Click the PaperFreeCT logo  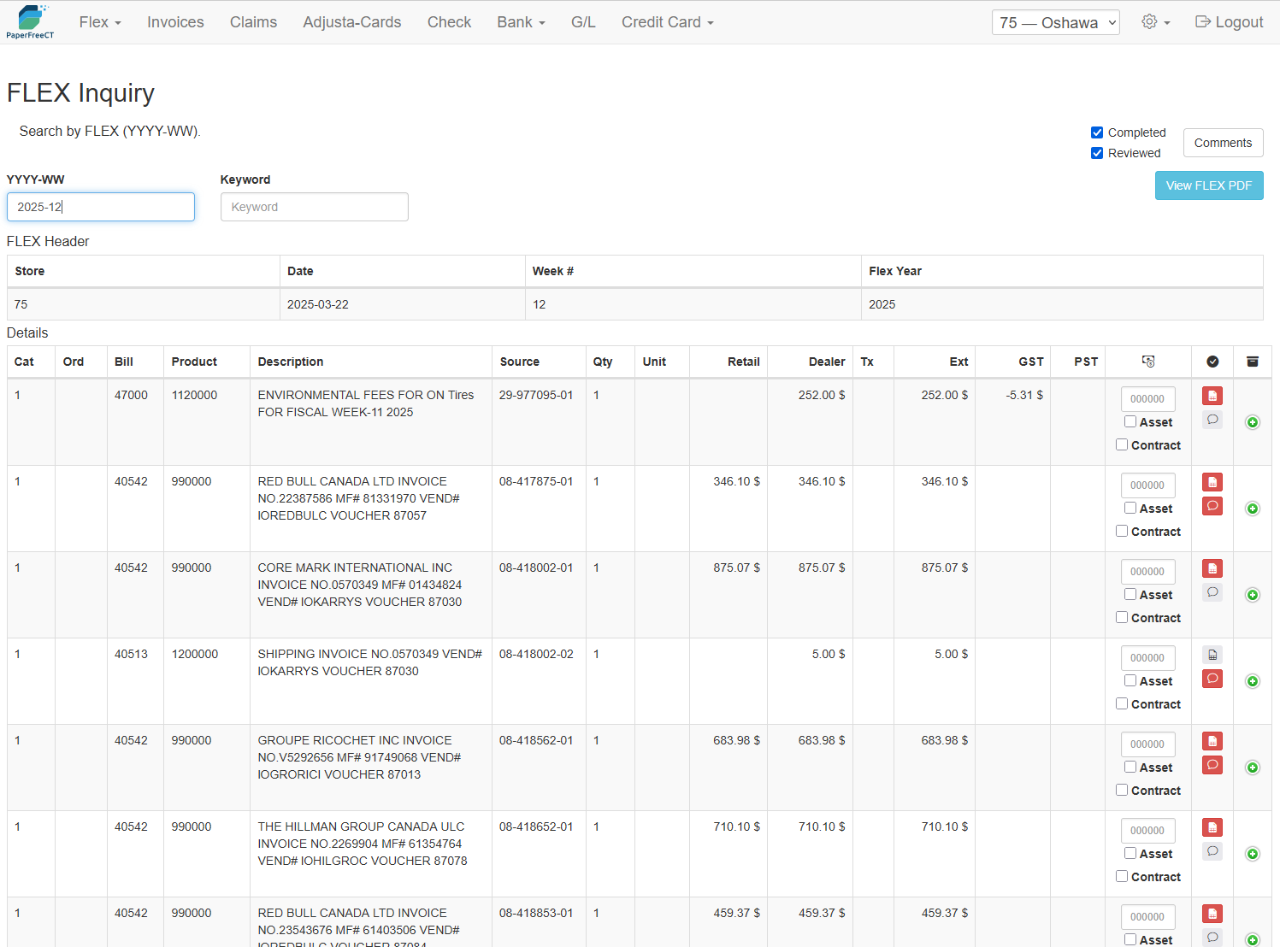pyautogui.click(x=31, y=21)
